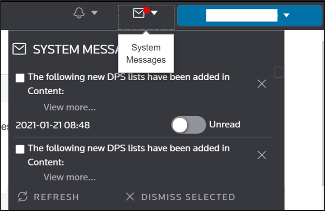The image size is (325, 211).
Task: Open the system messages envelope icon
Action: [x=139, y=13]
